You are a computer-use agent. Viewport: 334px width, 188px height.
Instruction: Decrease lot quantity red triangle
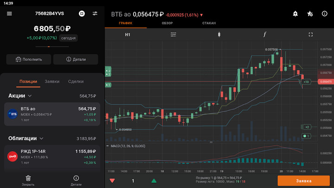112,181
